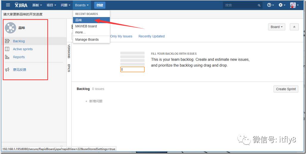Expand the VERSIONS vertical panel
Screen dimensions: 306x154
click(69, 51)
